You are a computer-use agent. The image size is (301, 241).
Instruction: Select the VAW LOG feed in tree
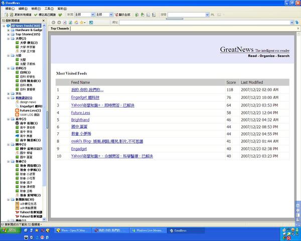click(x=30, y=115)
